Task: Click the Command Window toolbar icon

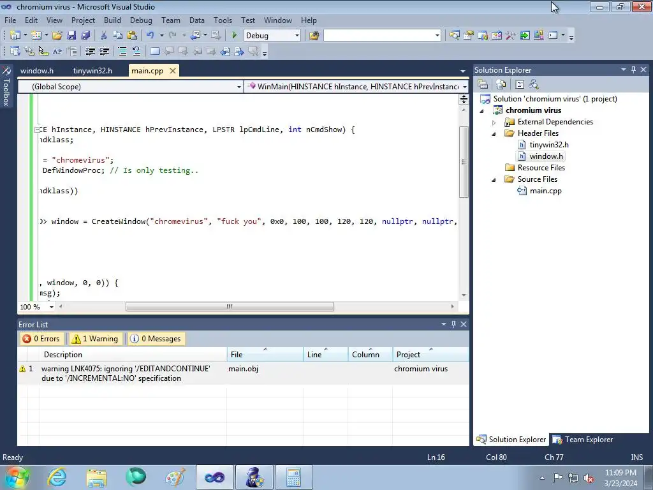Action: [x=553, y=36]
